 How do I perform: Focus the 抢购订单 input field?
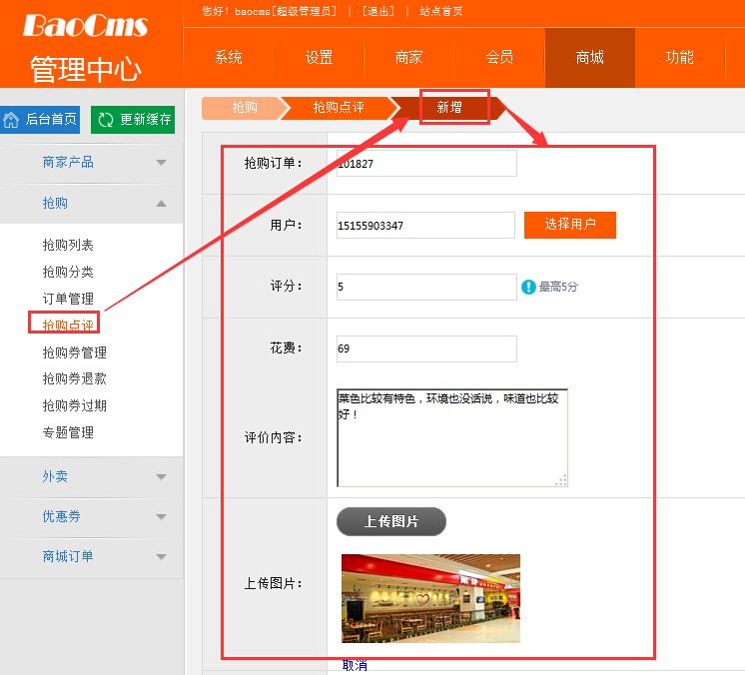coord(426,164)
